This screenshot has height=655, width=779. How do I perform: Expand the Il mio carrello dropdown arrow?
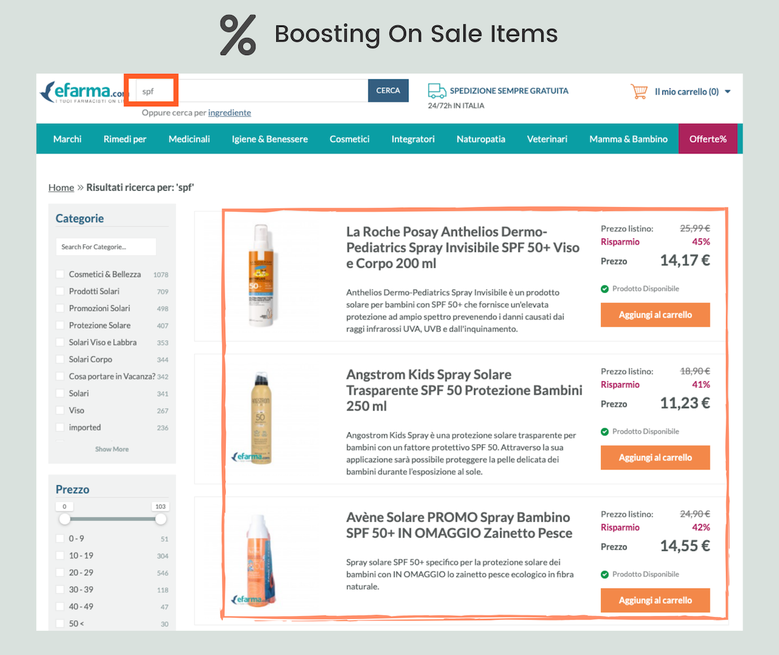(728, 92)
